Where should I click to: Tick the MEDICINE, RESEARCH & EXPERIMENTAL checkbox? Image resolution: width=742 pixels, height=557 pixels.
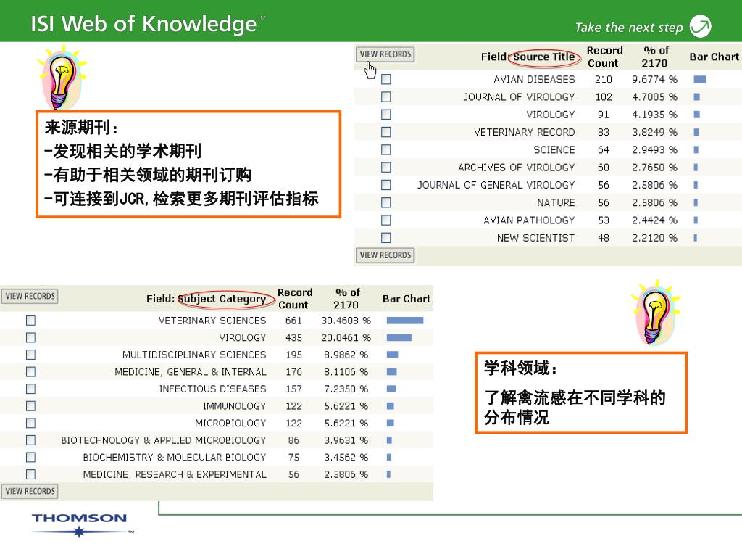click(30, 474)
